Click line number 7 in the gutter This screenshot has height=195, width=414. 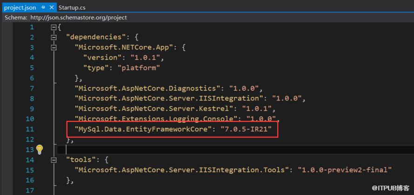point(32,88)
